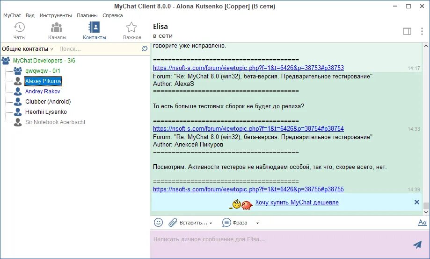Open the Вид menu
This screenshot has height=259, width=430.
[x=30, y=15]
